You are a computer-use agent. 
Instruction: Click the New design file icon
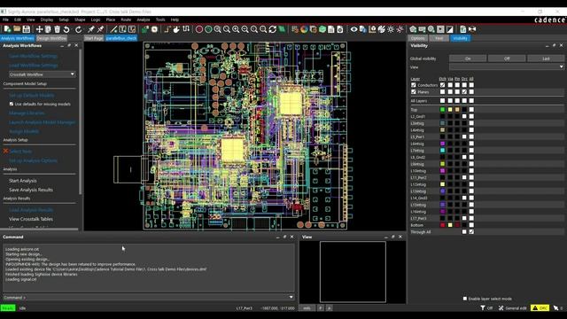click(7, 29)
